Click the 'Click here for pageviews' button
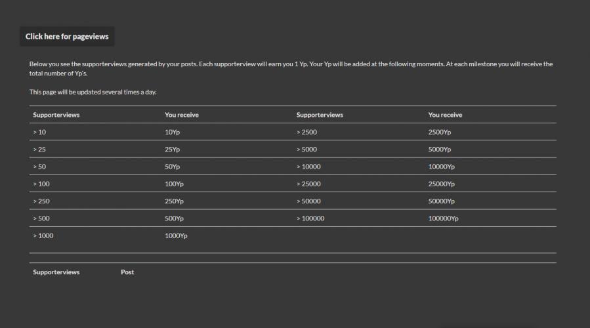 [67, 37]
